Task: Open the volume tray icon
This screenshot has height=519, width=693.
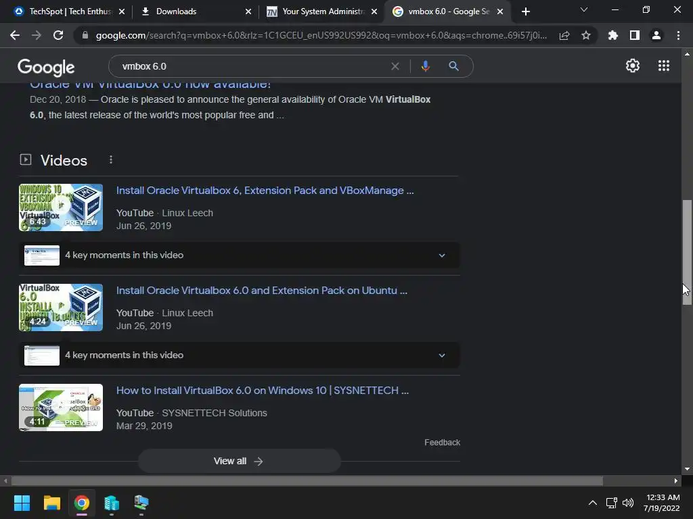Action: 627,503
